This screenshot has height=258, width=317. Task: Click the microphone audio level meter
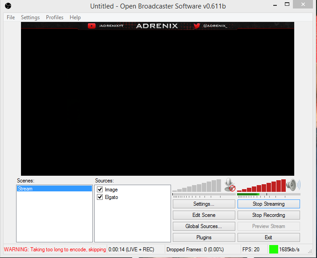(x=204, y=195)
